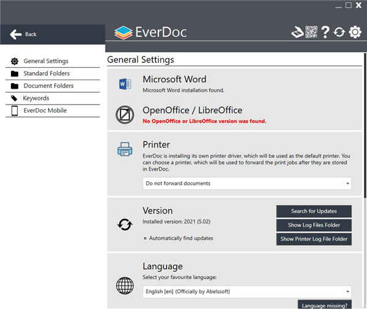Click Microsoft Word installation found text
The width and height of the screenshot is (367, 309).
click(183, 91)
